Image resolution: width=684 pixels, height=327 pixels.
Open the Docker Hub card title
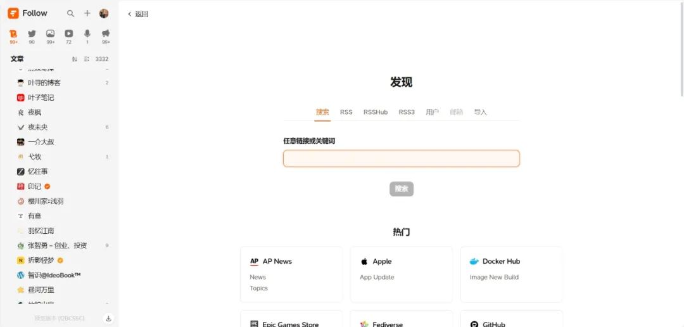(501, 262)
